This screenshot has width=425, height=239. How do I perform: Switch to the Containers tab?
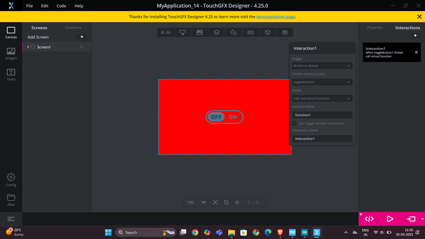pyautogui.click(x=73, y=28)
